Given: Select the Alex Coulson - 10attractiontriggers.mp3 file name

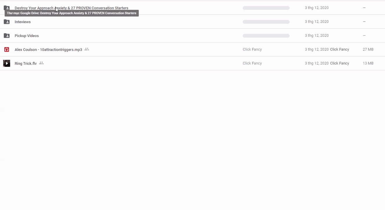Looking at the screenshot, I should pos(48,50).
